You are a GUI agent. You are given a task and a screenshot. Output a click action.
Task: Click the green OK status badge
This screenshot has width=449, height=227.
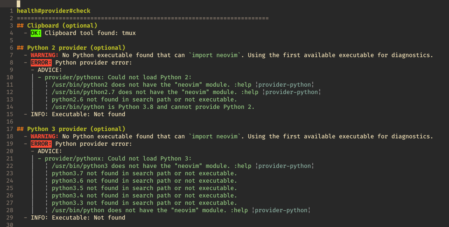coord(36,33)
